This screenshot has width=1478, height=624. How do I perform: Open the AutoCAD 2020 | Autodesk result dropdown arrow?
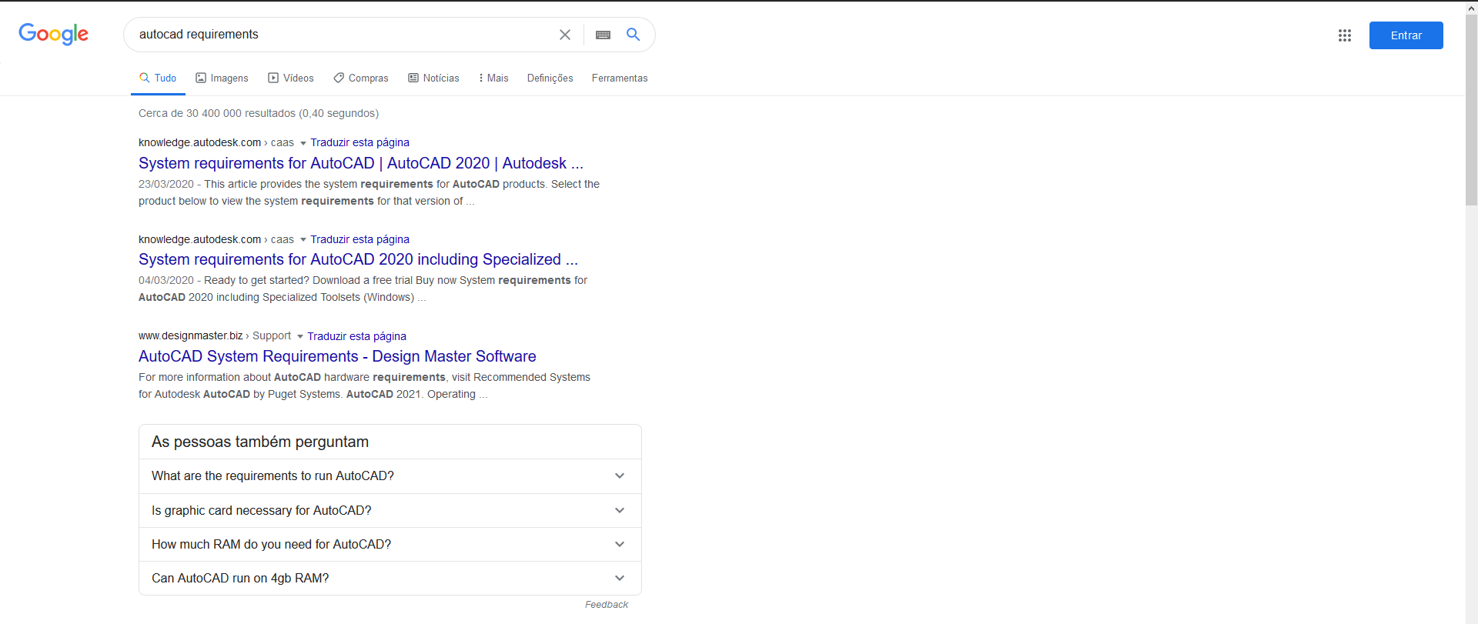pos(303,143)
